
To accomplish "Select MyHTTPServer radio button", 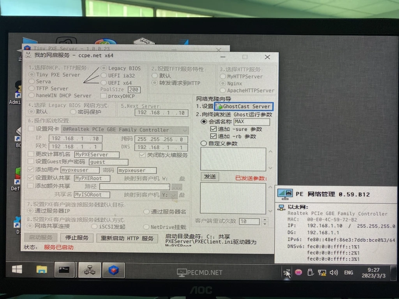I will coord(222,76).
